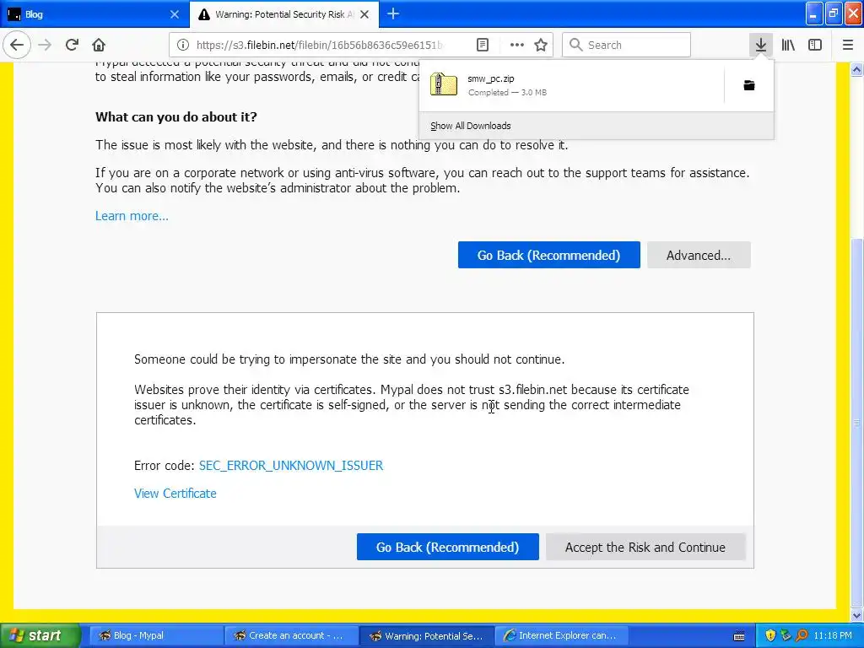The height and width of the screenshot is (648, 864).
Task: Click into the Search input box
Action: [626, 45]
